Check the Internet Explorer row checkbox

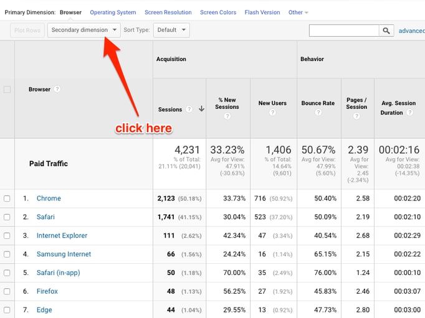click(7, 236)
